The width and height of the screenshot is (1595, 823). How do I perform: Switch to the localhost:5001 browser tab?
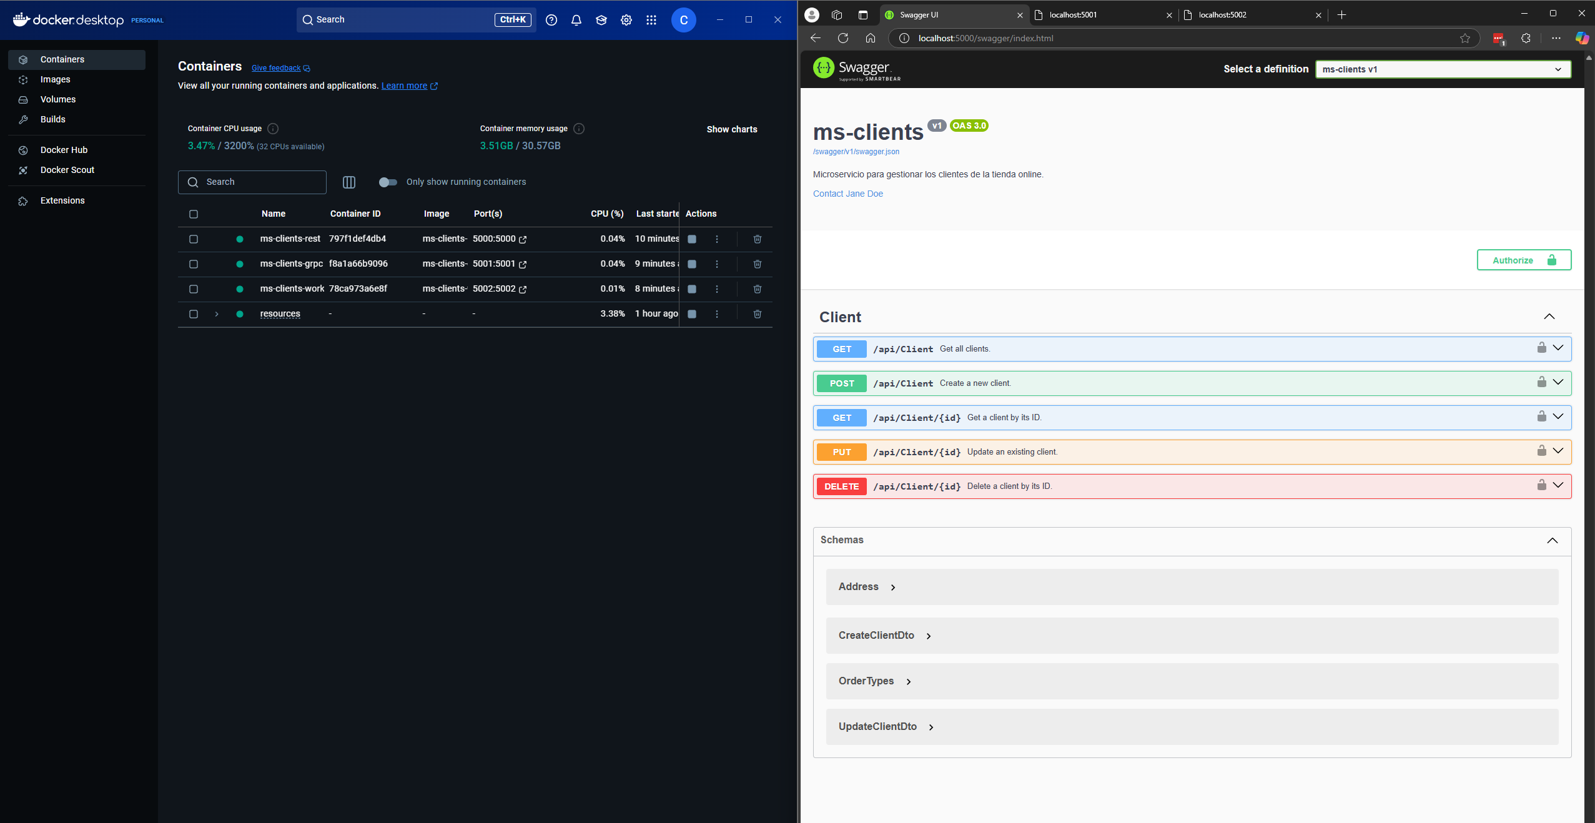pos(1102,15)
